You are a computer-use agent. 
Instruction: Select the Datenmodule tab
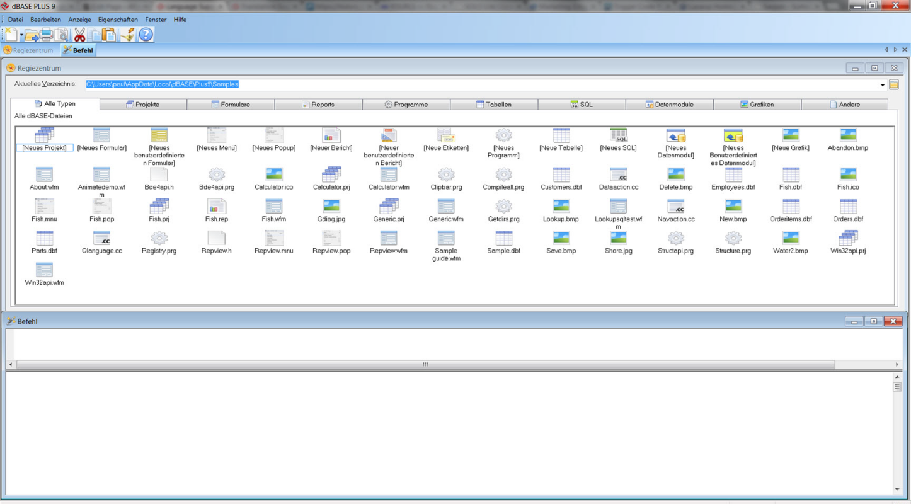click(669, 105)
